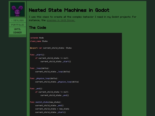The image size is (155, 116).
Task: Click the purple bunny avatar logo
Action: click(x=18, y=9)
